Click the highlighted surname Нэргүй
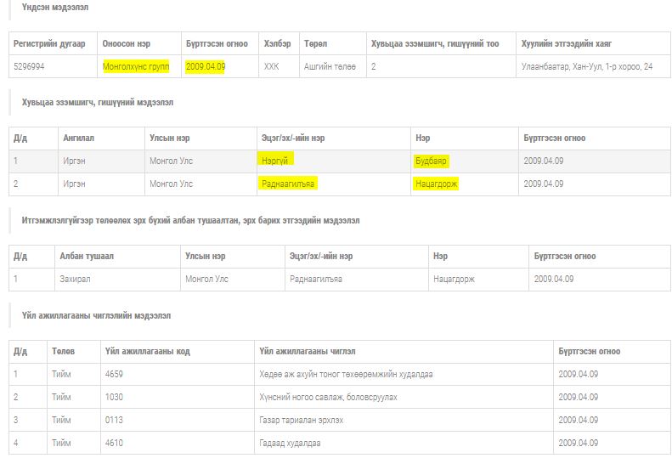The height and width of the screenshot is (458, 672). coord(277,161)
